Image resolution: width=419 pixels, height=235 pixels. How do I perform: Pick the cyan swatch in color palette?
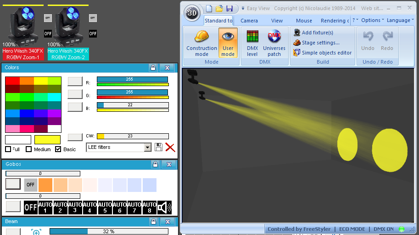pyautogui.click(x=54, y=97)
